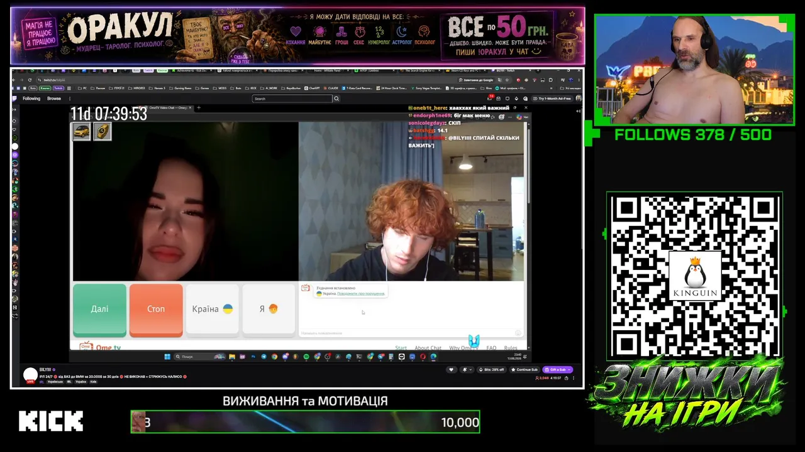Open the Країна country selector
Screen dimensions: 805x452
pyautogui.click(x=213, y=309)
